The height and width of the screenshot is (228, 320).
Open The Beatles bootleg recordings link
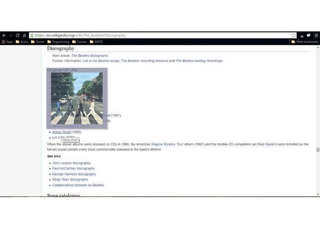[x=199, y=61]
